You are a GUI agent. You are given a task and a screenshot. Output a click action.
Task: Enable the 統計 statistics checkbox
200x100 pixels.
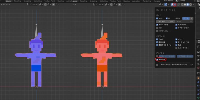click(x=157, y=28)
